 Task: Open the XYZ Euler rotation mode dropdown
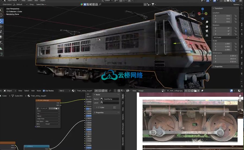coord(225,37)
